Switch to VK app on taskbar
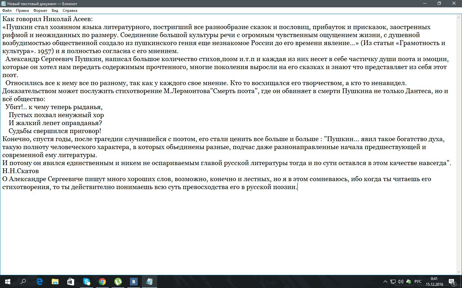Image resolution: width=462 pixels, height=288 pixels. pyautogui.click(x=134, y=282)
